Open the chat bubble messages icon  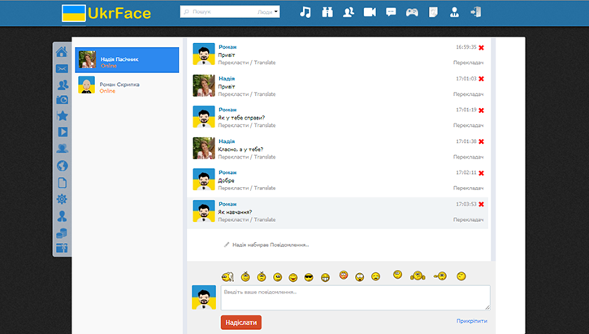(391, 12)
